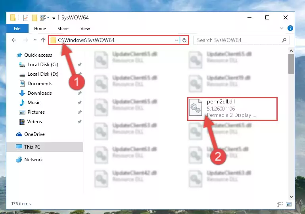
Task: Open Videos folder in sidebar
Action: 35,122
